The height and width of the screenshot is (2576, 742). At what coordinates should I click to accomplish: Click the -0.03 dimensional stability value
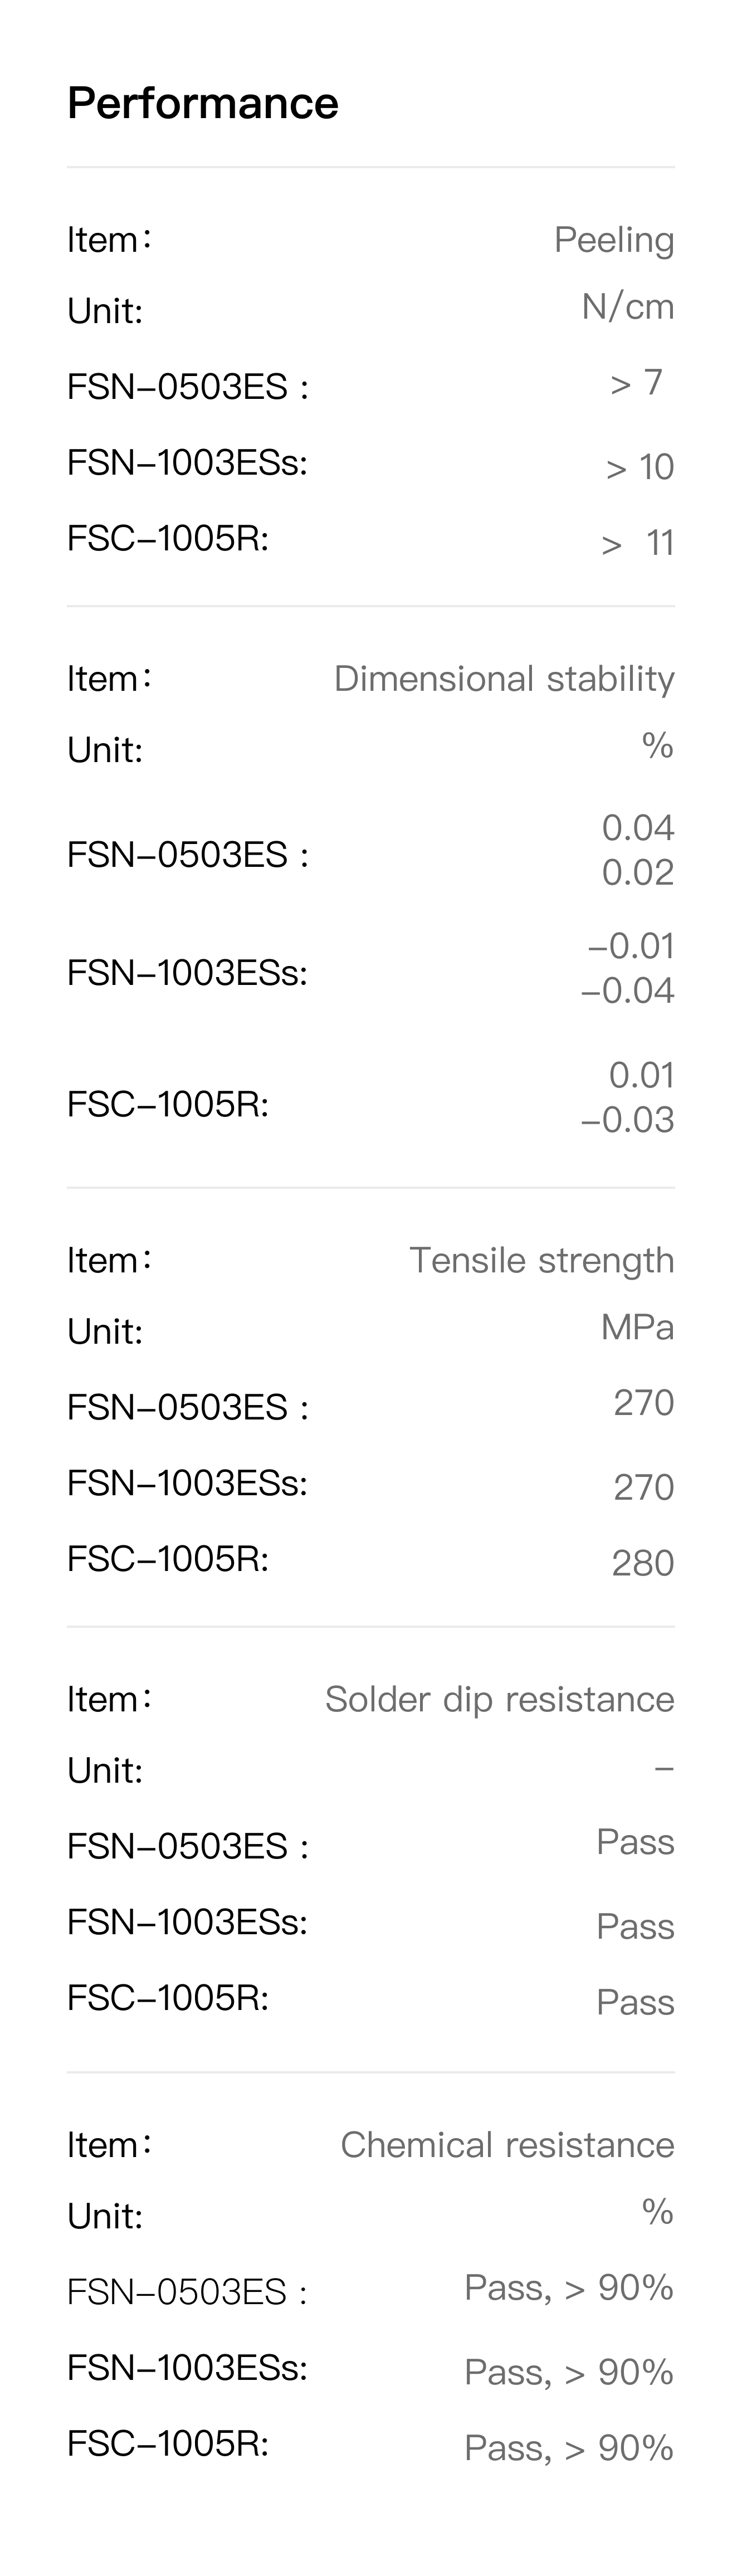[627, 1119]
